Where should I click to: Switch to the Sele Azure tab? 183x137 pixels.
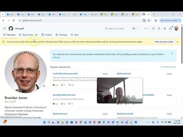point(83,14)
